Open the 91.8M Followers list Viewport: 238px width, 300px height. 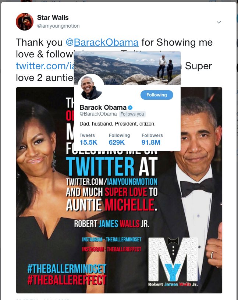point(152,139)
